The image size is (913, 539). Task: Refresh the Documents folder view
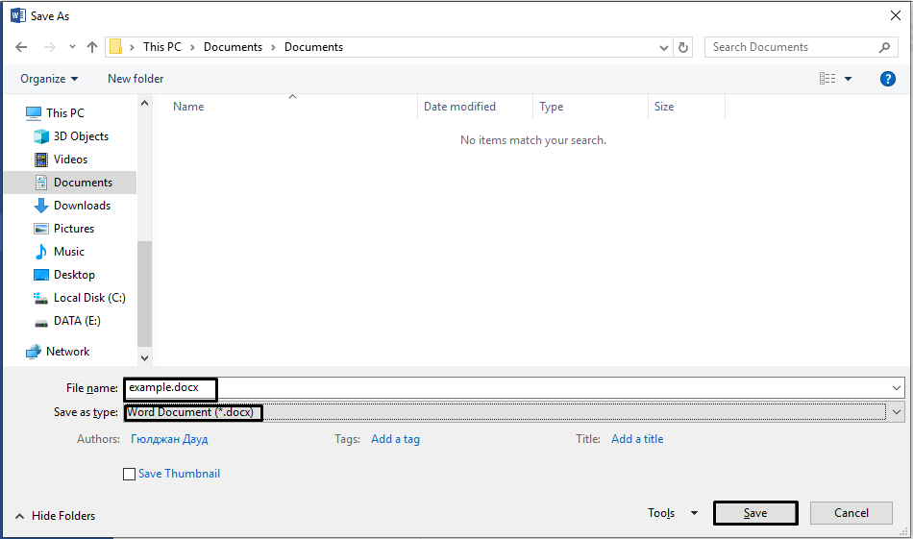683,47
